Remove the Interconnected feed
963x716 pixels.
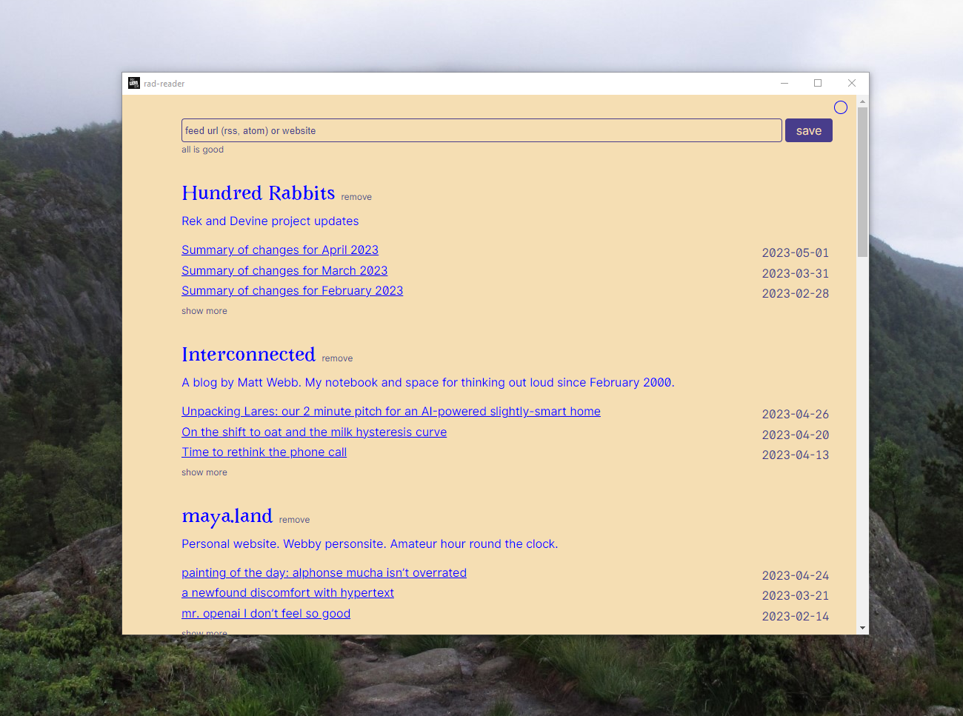(x=337, y=358)
